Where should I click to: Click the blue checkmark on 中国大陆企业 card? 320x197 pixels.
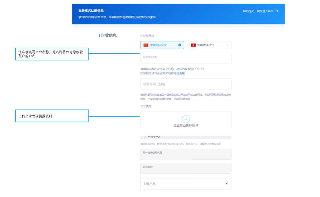[x=179, y=45]
